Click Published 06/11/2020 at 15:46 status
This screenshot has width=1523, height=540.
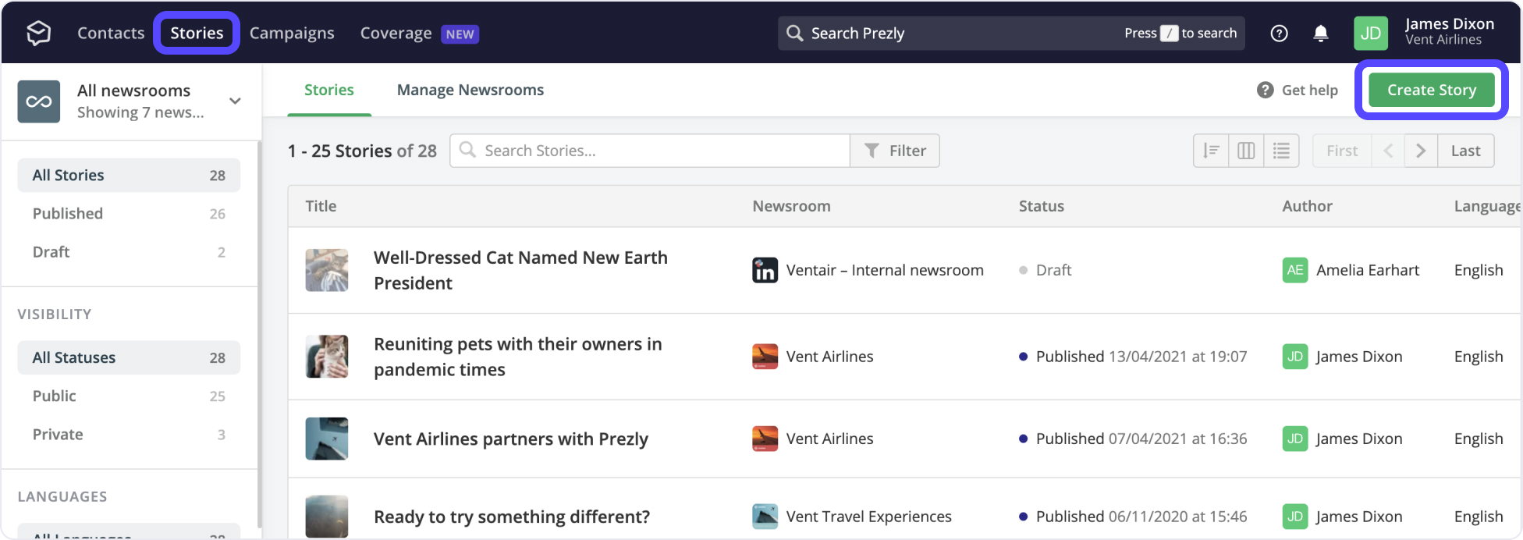click(x=1133, y=517)
